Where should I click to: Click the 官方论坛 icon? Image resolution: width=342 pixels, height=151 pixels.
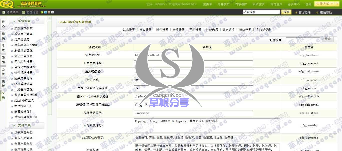(x=296, y=12)
